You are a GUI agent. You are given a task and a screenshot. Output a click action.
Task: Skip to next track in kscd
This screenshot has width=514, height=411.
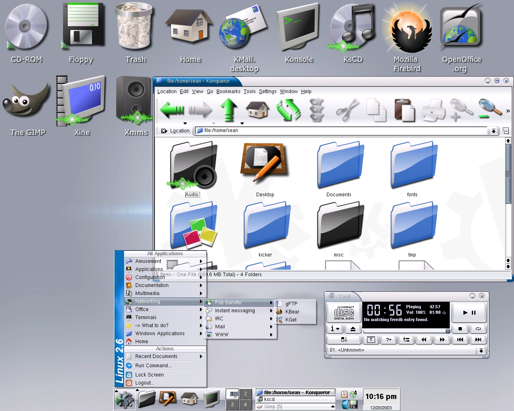point(478,340)
